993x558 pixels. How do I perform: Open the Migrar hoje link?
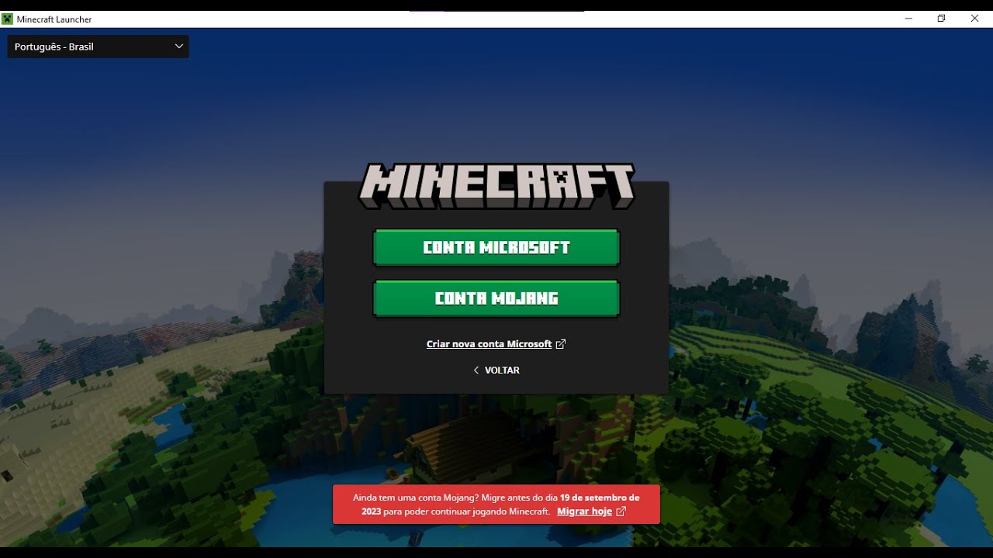584,511
